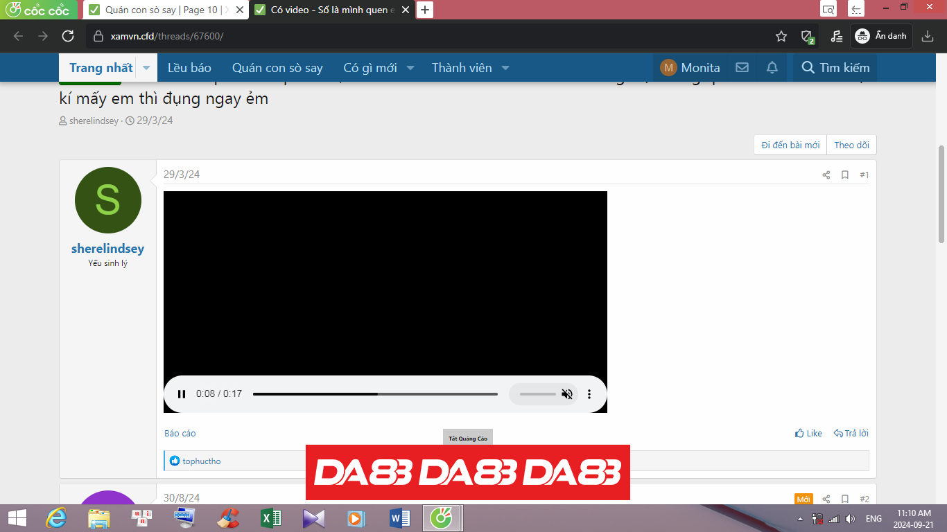
Task: Expand the Có gì mới dropdown
Action: (410, 67)
